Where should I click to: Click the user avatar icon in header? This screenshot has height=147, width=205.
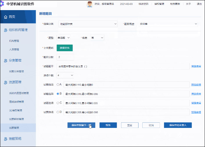[90, 4]
